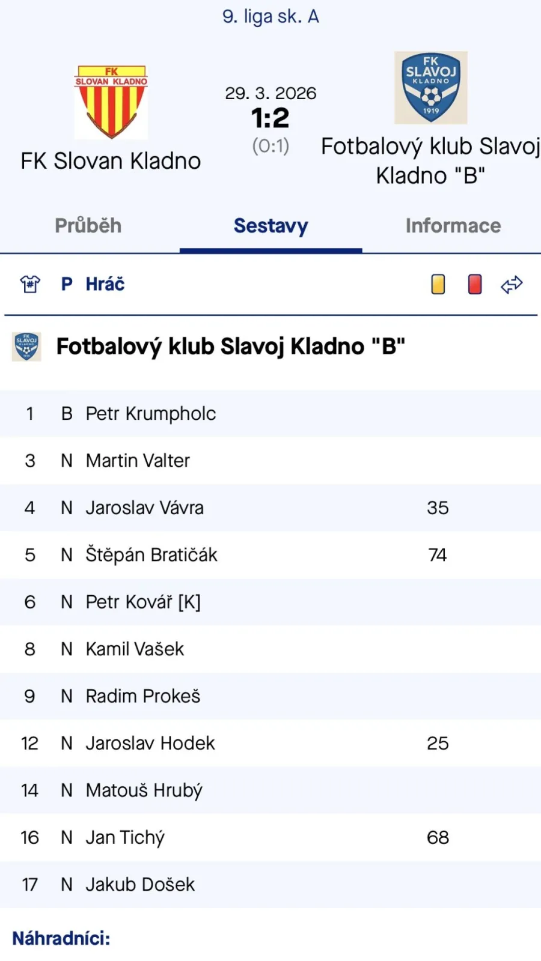Click the FK Slavoj Kladno crest logo
The image size is (541, 961).
[x=430, y=88]
